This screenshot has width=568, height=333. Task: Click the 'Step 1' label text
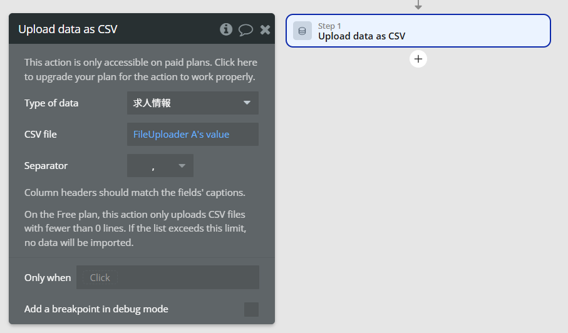pos(329,26)
